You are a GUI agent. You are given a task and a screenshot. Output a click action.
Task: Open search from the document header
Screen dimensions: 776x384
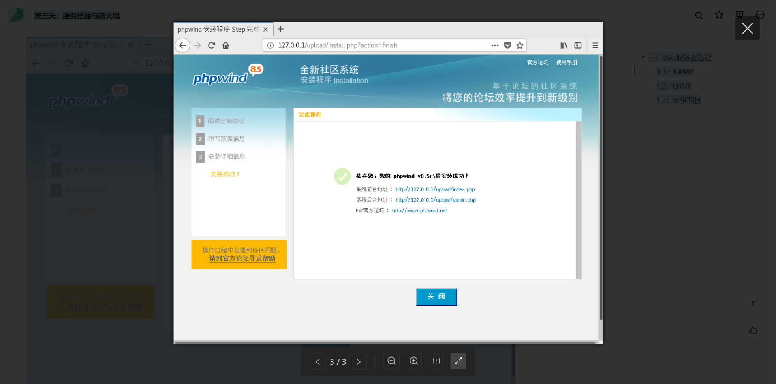699,15
